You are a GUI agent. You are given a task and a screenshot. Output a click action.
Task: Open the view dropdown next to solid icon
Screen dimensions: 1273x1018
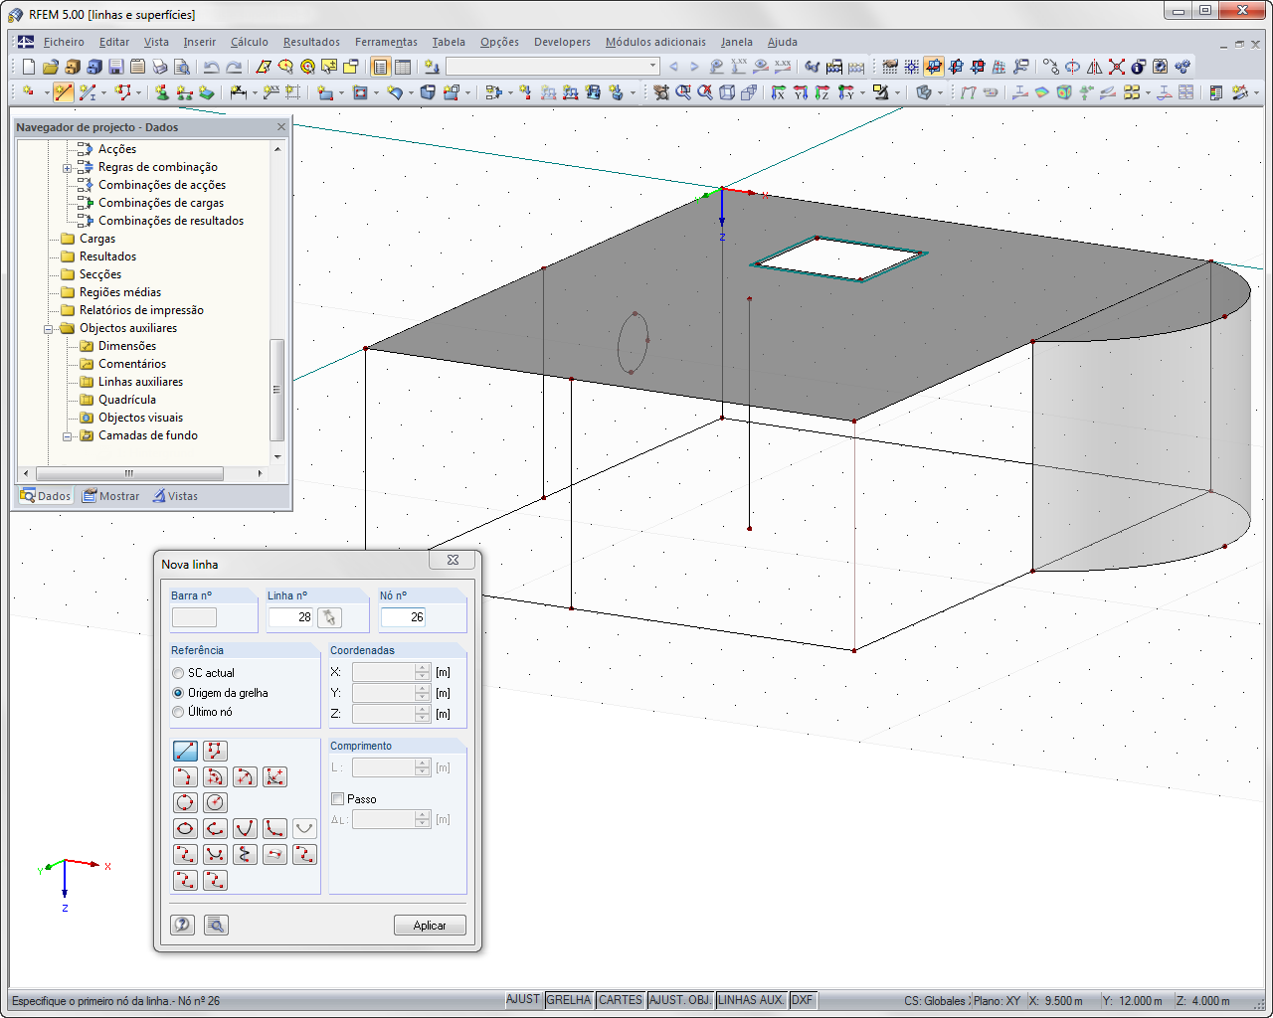pos(939,92)
